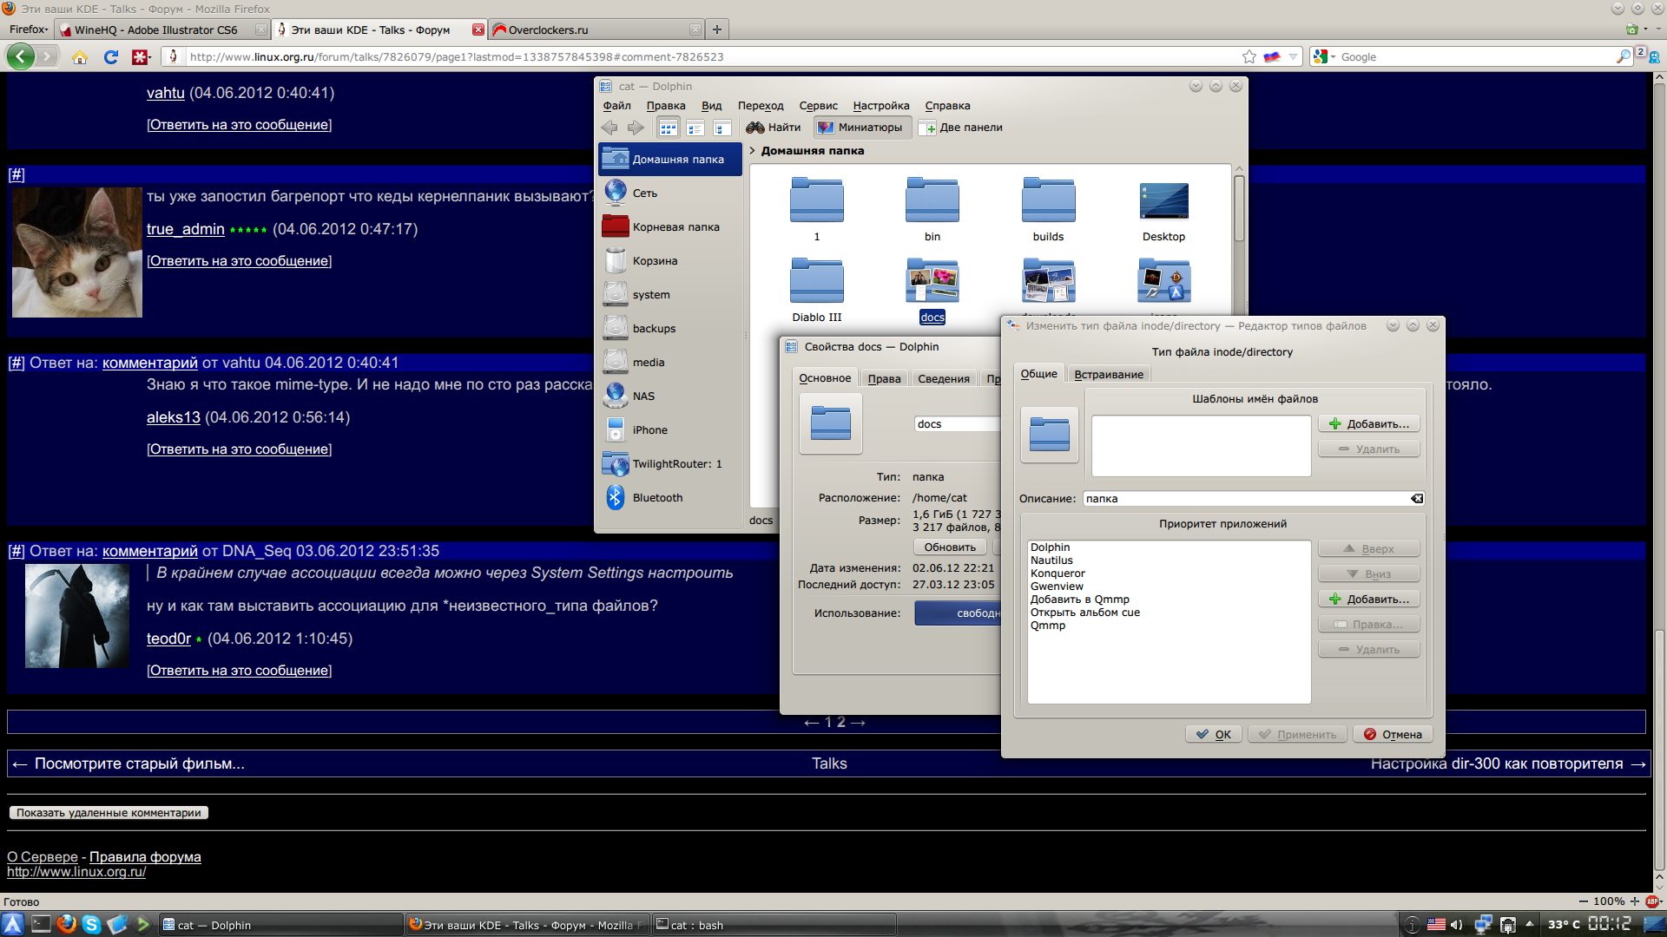1667x937 pixels.
Task: Switch to compact view mode toggle
Action: coord(695,128)
